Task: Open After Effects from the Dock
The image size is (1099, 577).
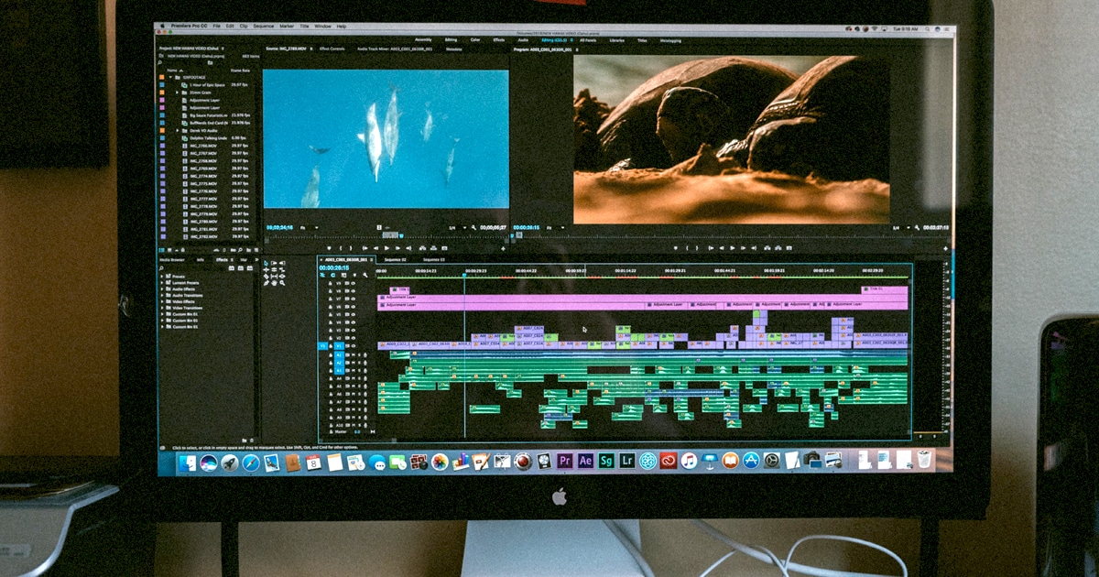Action: pos(585,461)
